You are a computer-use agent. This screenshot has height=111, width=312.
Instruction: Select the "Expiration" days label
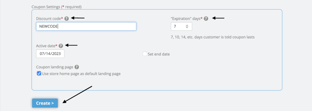coord(186,19)
